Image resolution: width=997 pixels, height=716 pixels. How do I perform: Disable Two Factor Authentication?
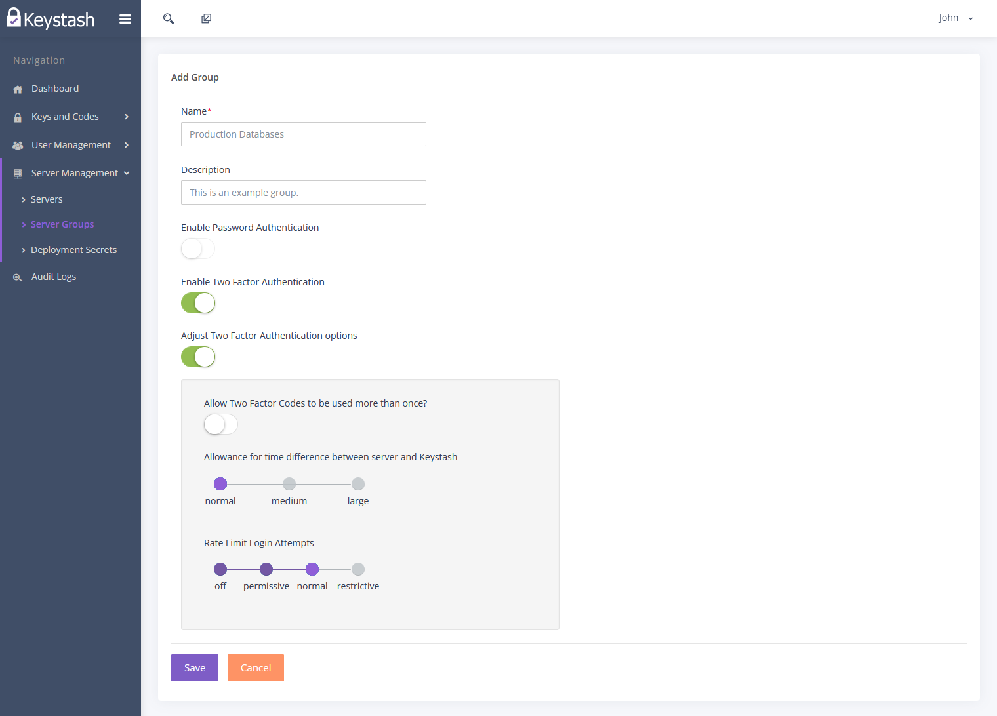point(197,303)
